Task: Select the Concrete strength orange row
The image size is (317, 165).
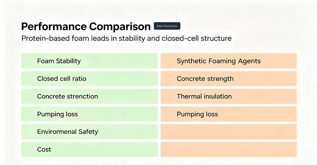Action: coord(229,79)
